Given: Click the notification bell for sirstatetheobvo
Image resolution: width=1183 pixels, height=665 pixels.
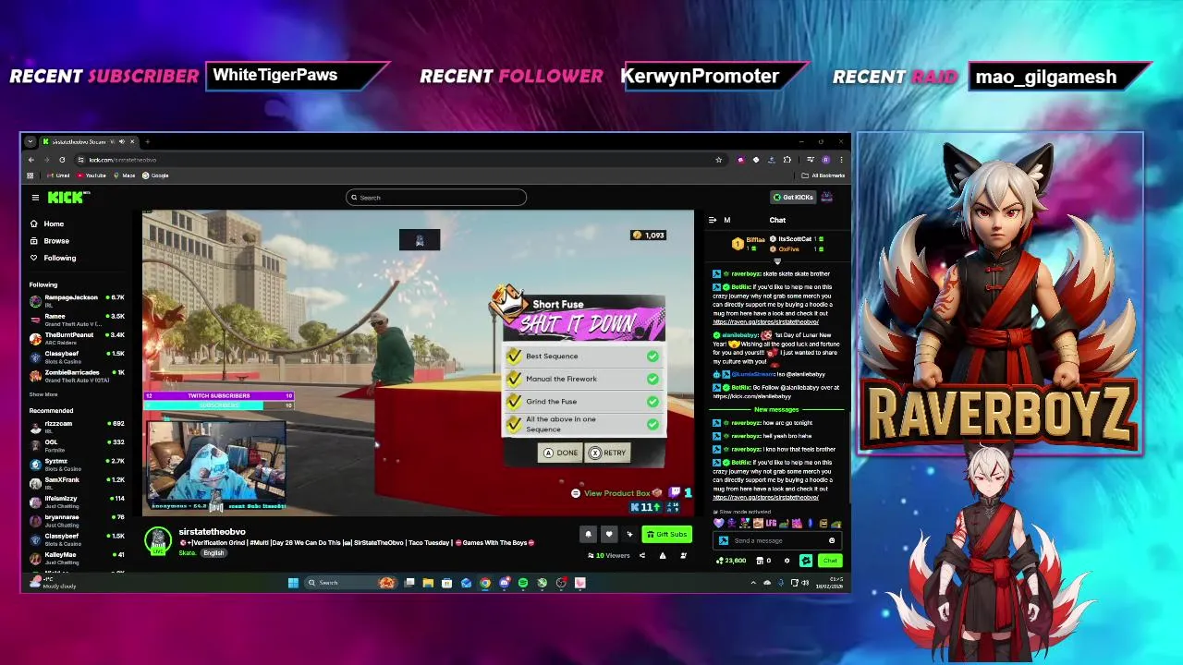Looking at the screenshot, I should 588,534.
